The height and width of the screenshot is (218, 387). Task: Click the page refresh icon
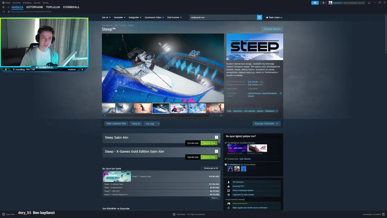4,12
